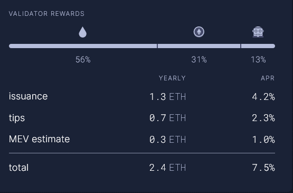The image size is (293, 193).
Task: Select the issuance row label
Action: pos(28,96)
